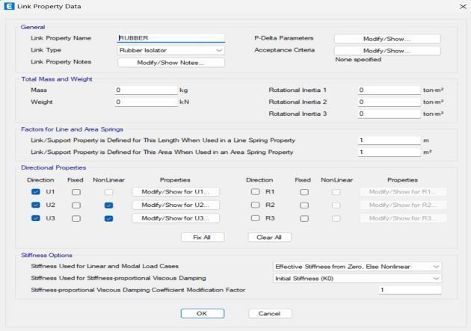The image size is (471, 331).
Task: Click Modify/Show for U2 button
Action: click(x=176, y=205)
